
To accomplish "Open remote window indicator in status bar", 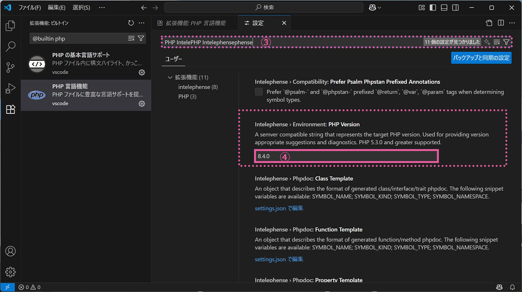I will (x=7, y=287).
